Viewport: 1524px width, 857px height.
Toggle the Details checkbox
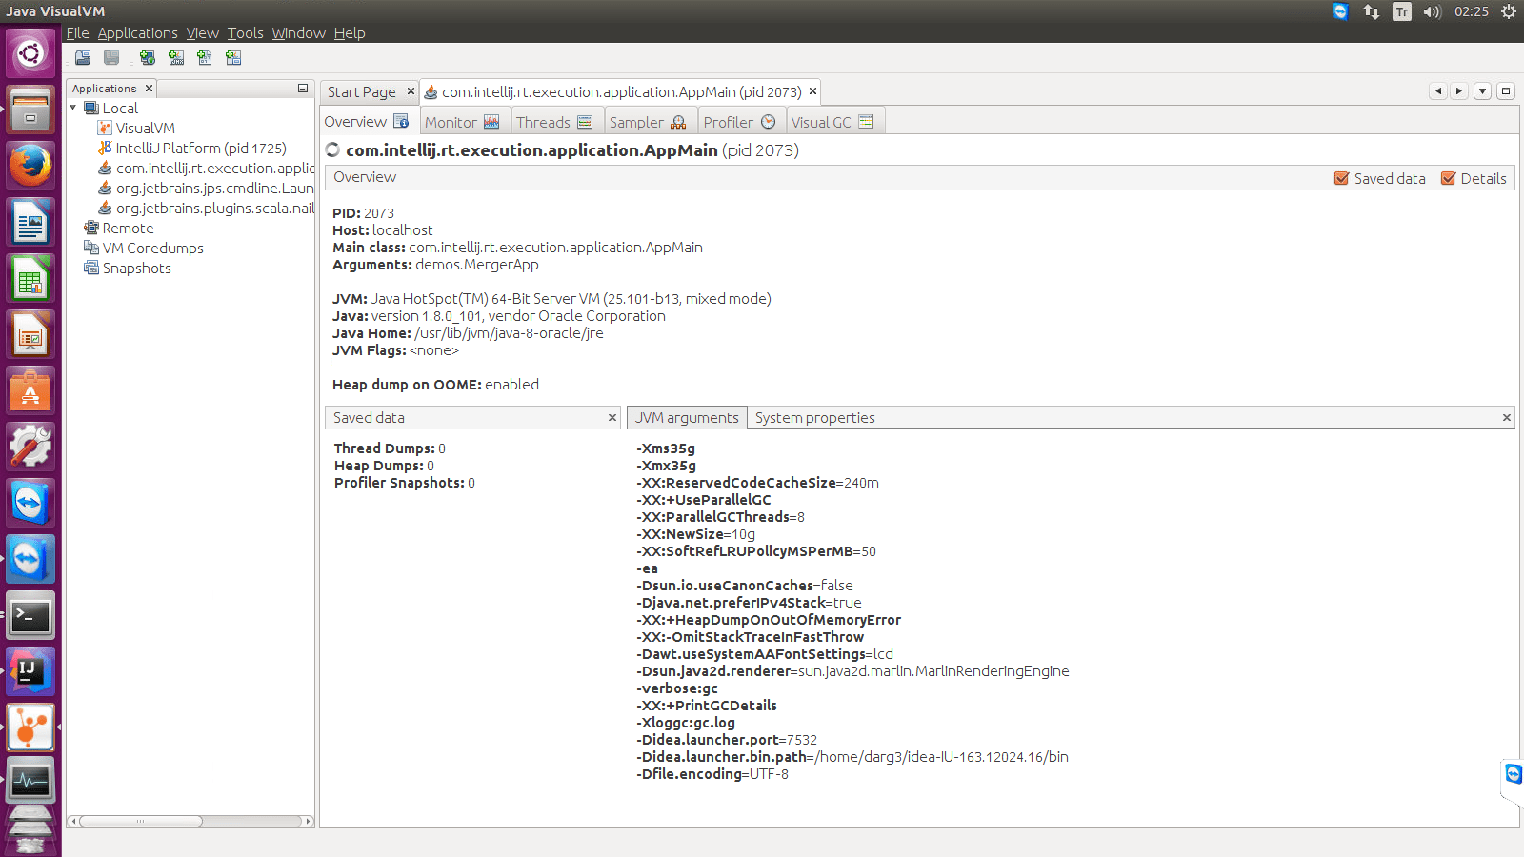1448,178
